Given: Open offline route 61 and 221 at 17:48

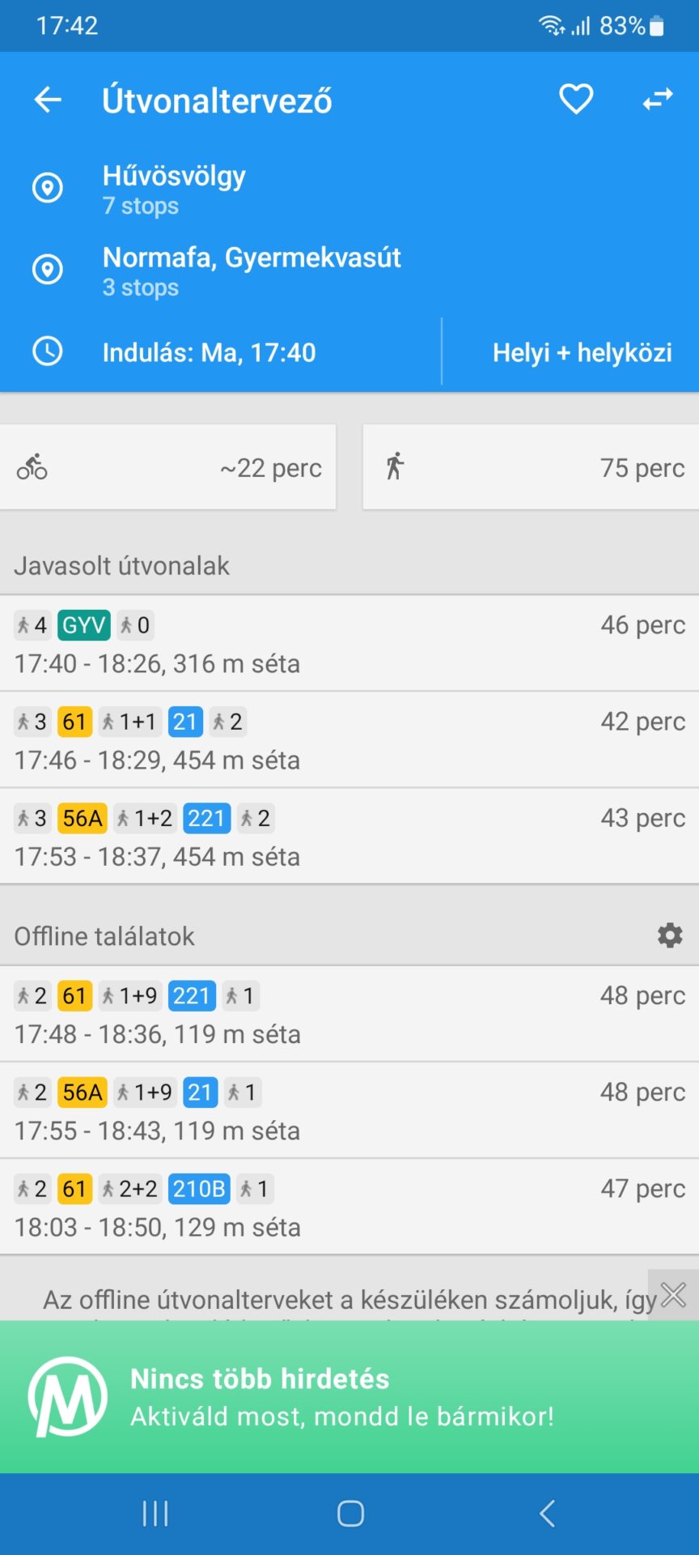Looking at the screenshot, I should [349, 1013].
